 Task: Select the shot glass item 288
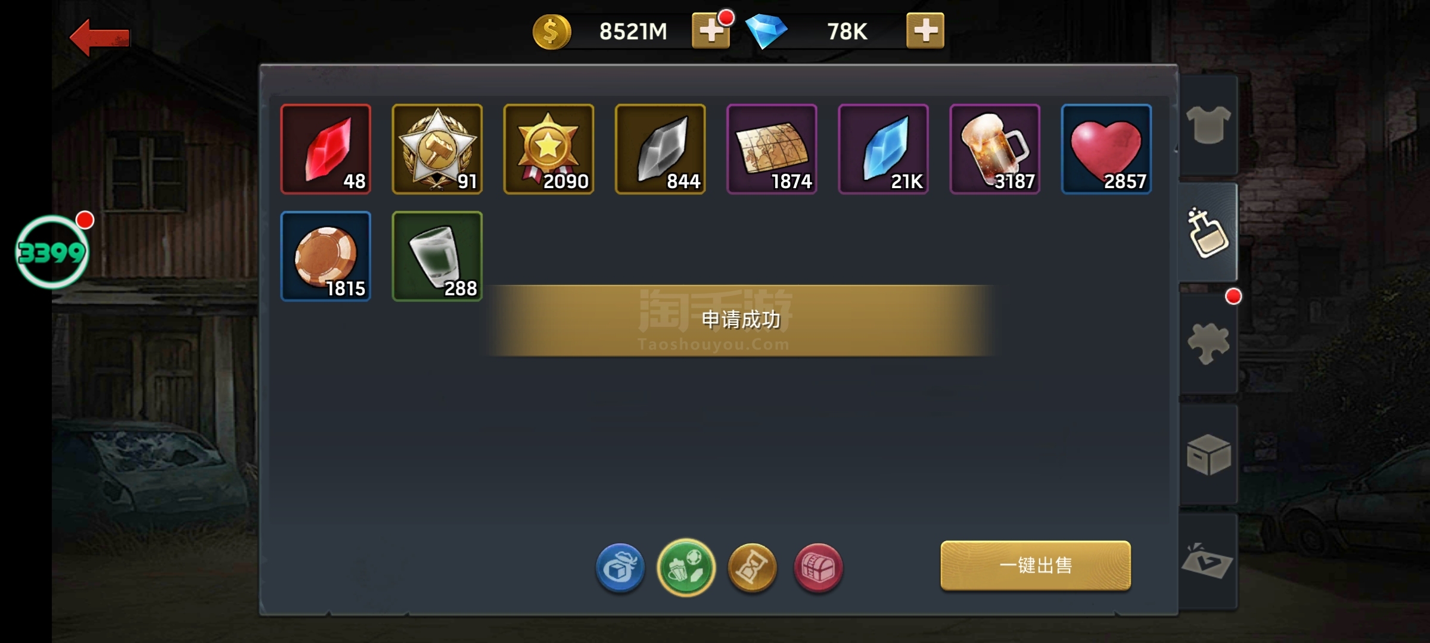(437, 256)
